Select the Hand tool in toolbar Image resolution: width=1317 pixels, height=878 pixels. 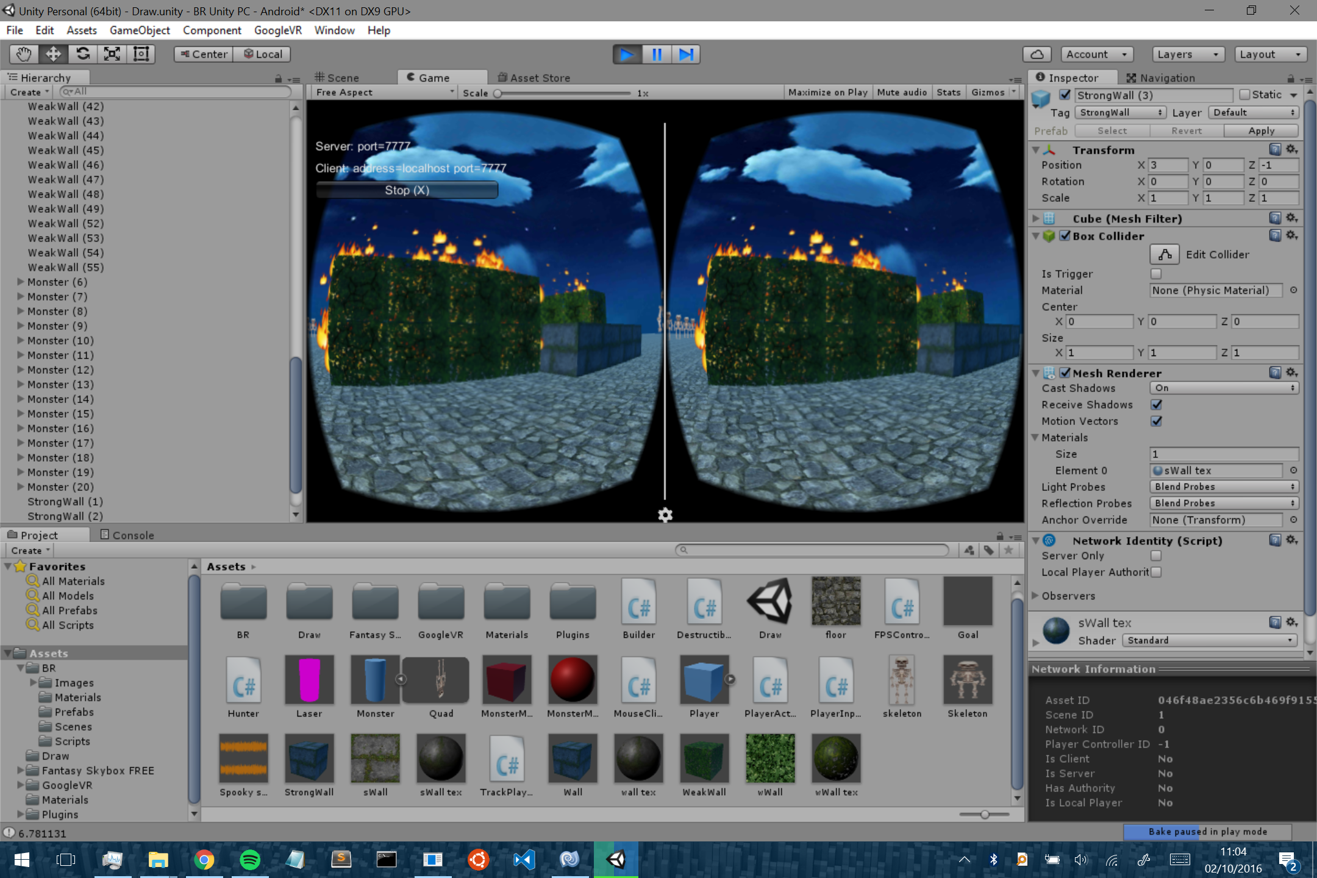tap(24, 54)
